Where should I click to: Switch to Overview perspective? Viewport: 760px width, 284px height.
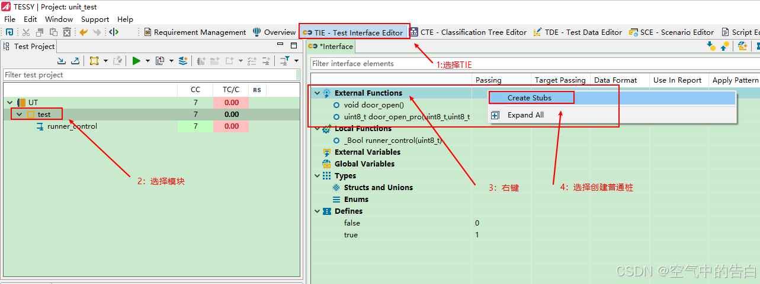[274, 32]
